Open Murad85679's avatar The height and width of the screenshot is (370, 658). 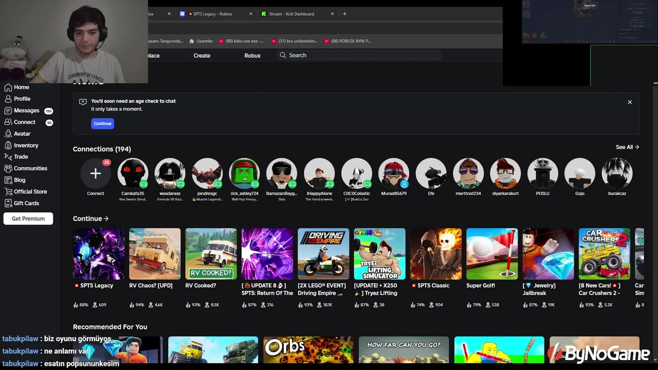pyautogui.click(x=394, y=174)
